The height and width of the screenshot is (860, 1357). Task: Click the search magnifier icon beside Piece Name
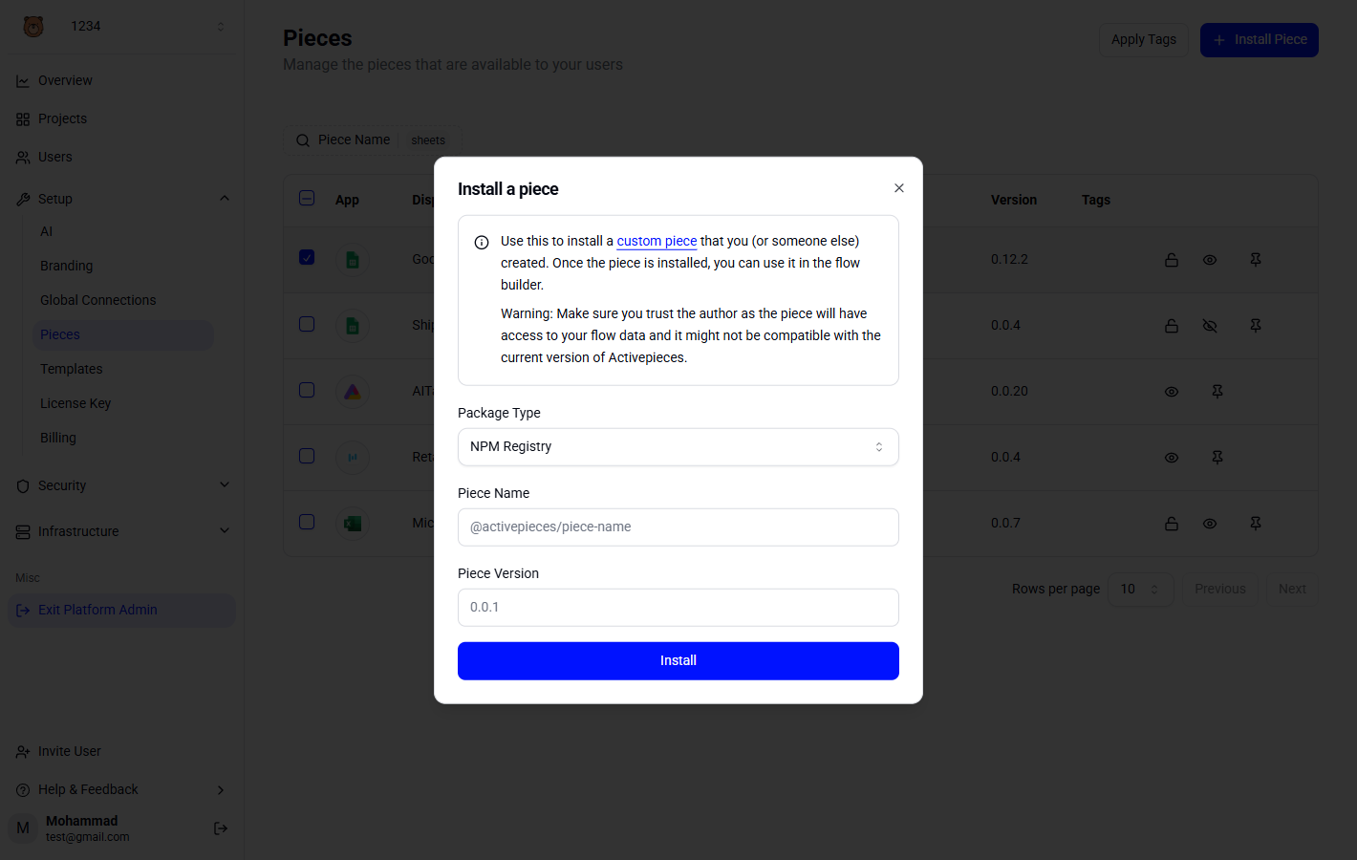tap(303, 140)
